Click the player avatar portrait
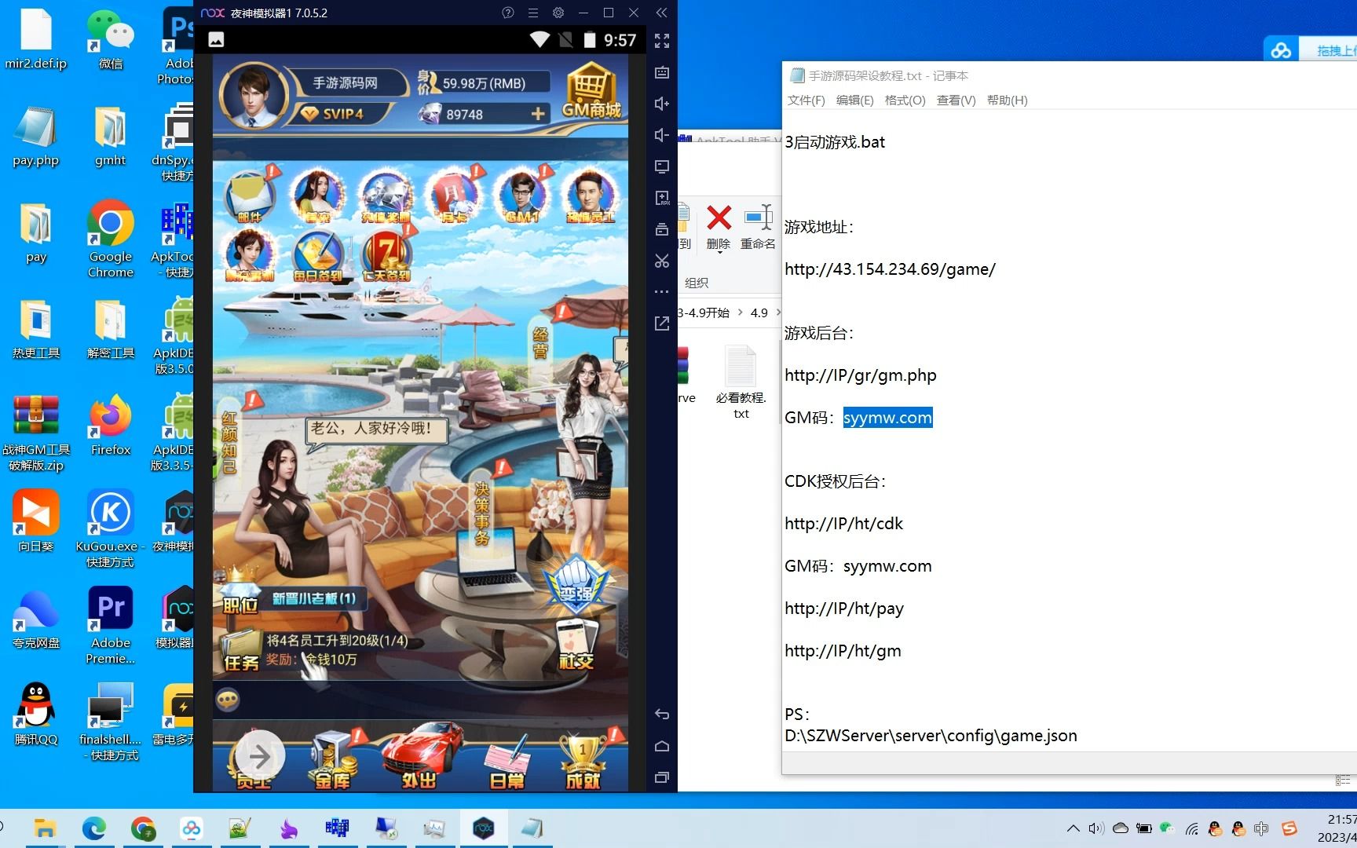This screenshot has height=848, width=1357. pos(254,96)
